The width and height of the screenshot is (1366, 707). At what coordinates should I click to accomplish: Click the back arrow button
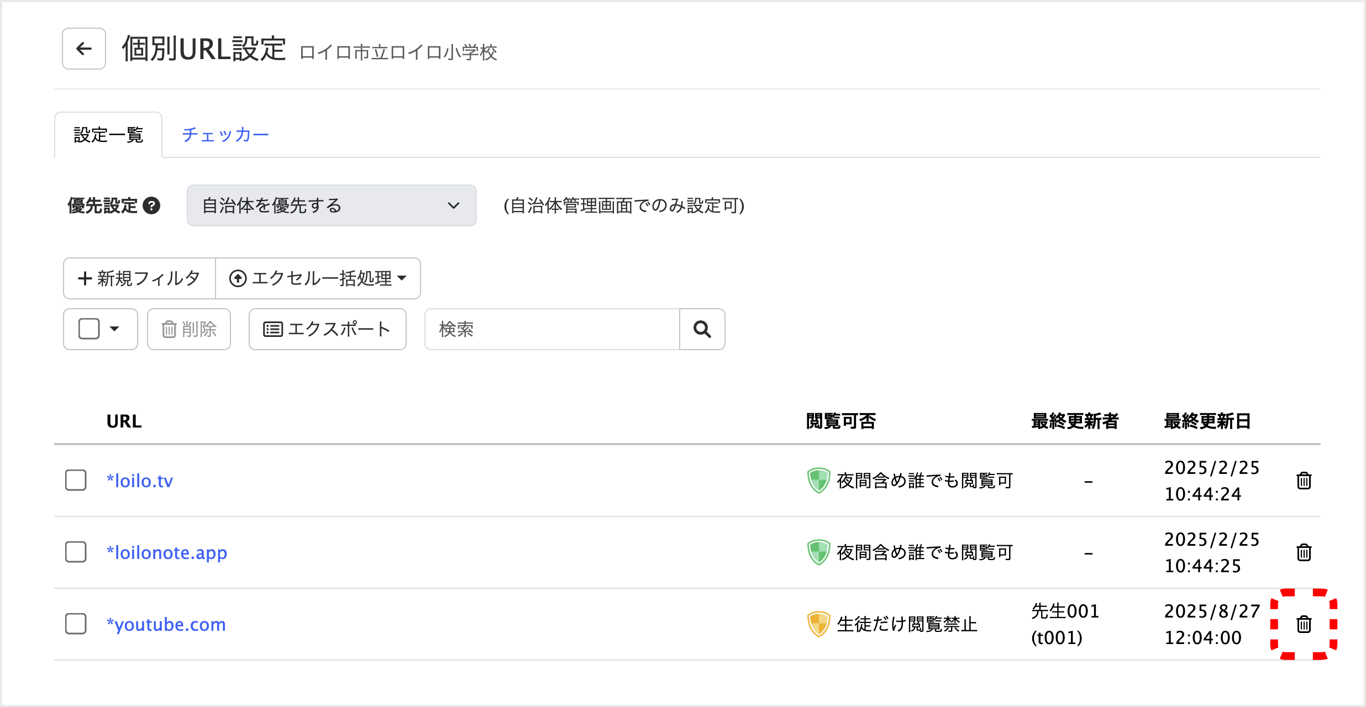(x=83, y=49)
